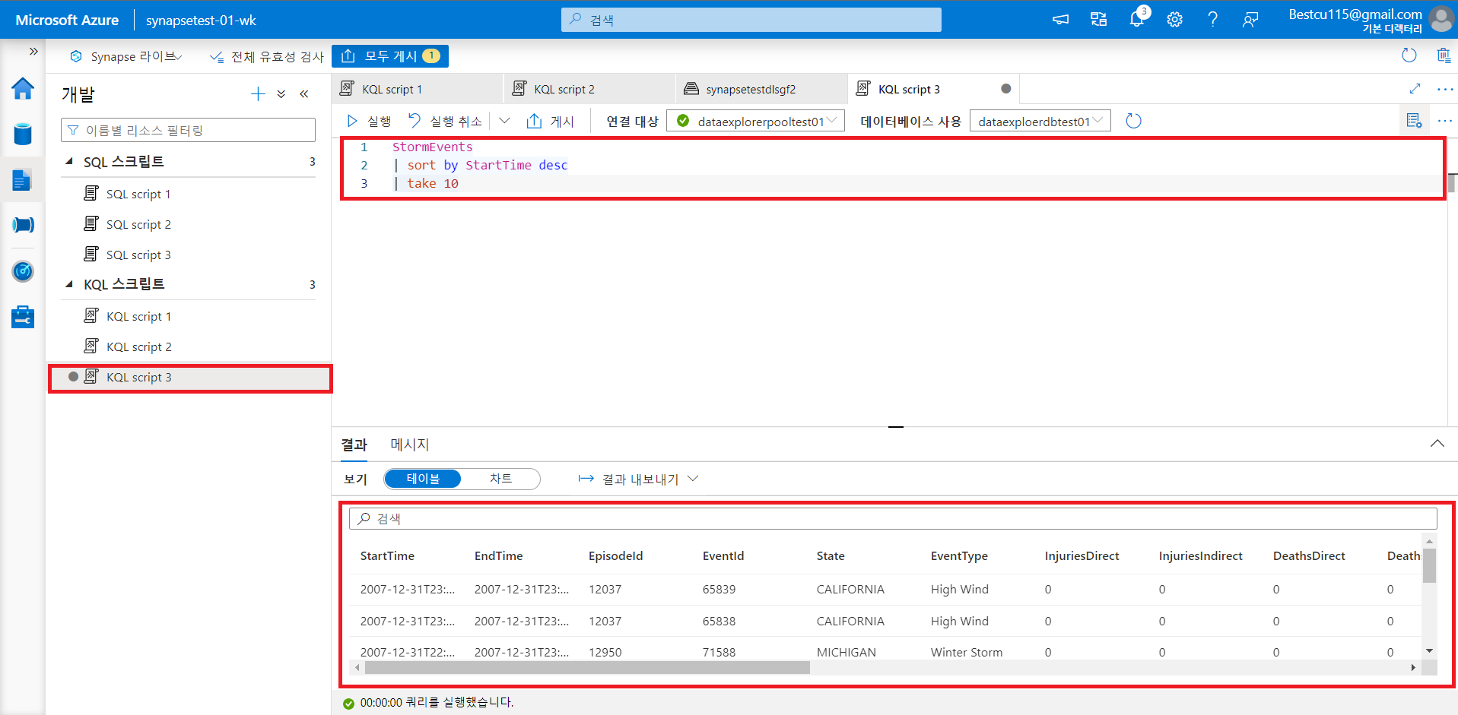Screen dimensions: 1458x715
Task: Switch to KQL script 1 tab
Action: tap(417, 89)
